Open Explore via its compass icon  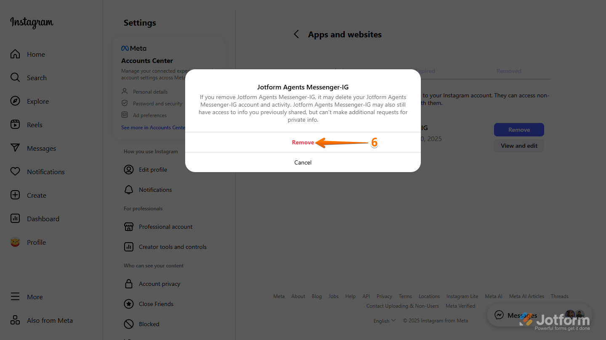[15, 101]
